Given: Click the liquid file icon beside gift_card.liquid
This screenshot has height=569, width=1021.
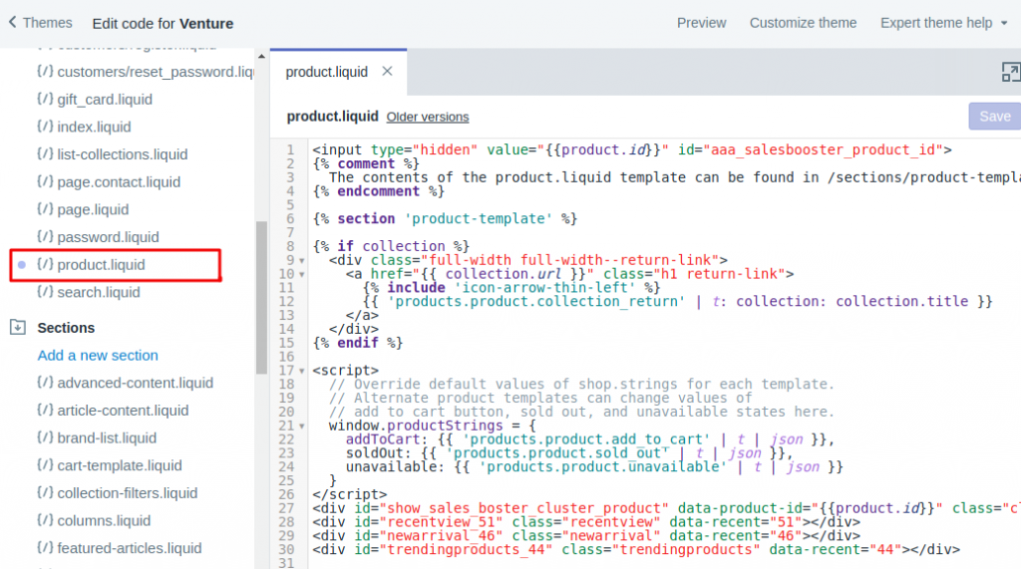Looking at the screenshot, I should 45,100.
